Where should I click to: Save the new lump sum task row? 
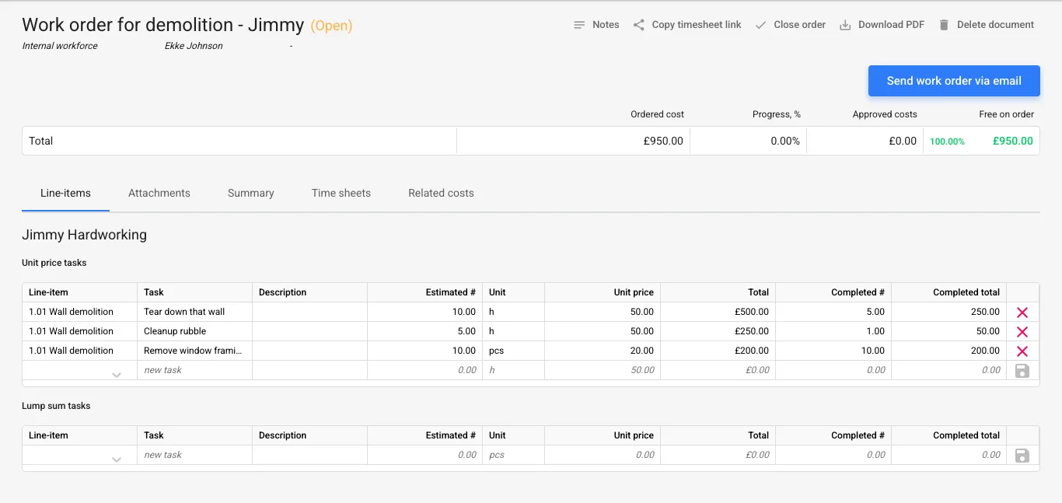click(x=1022, y=456)
